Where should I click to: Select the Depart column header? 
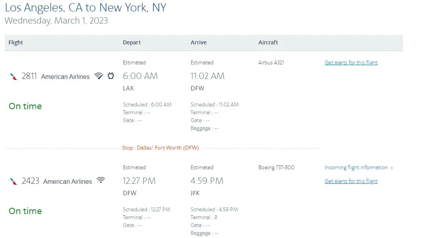point(132,42)
